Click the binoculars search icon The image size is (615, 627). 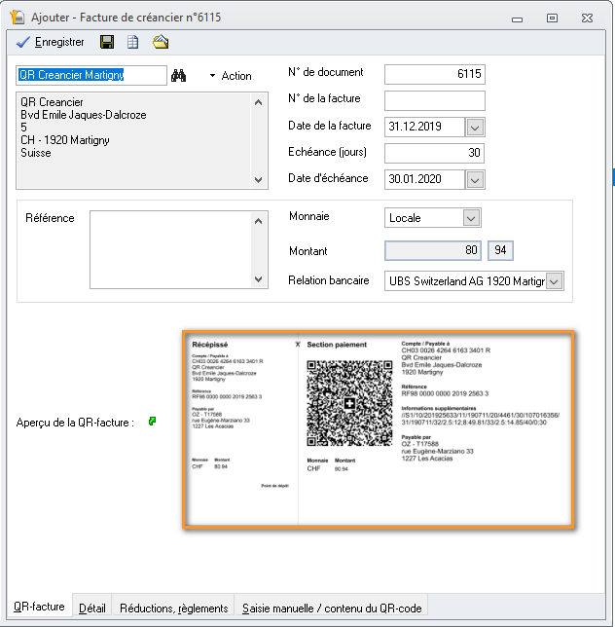pyautogui.click(x=178, y=76)
